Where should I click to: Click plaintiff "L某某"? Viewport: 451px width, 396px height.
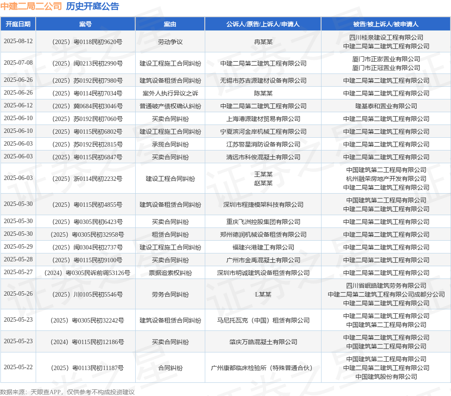263,294
